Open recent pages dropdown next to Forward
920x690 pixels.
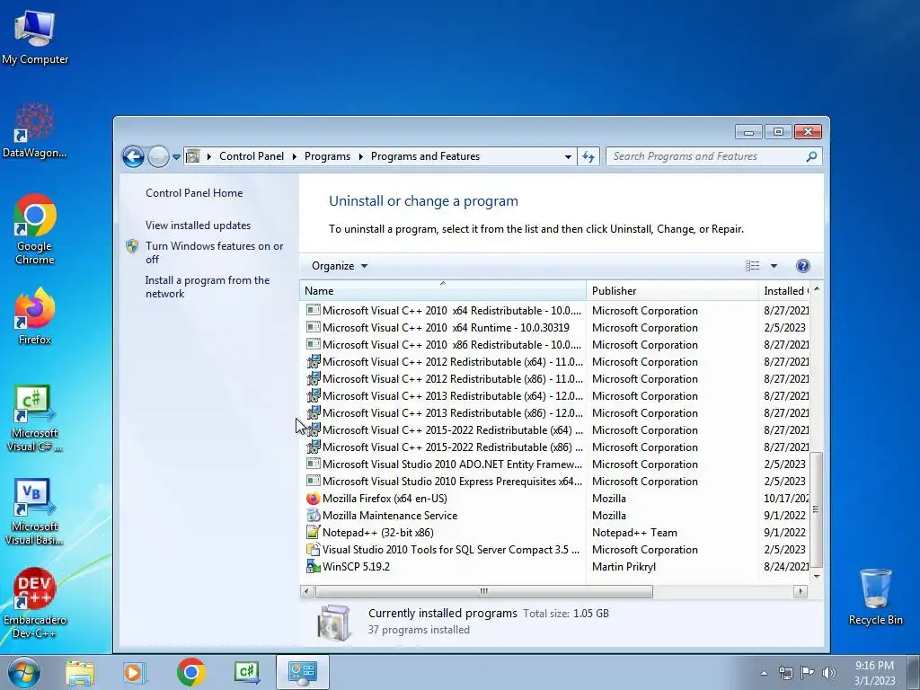pyautogui.click(x=177, y=157)
